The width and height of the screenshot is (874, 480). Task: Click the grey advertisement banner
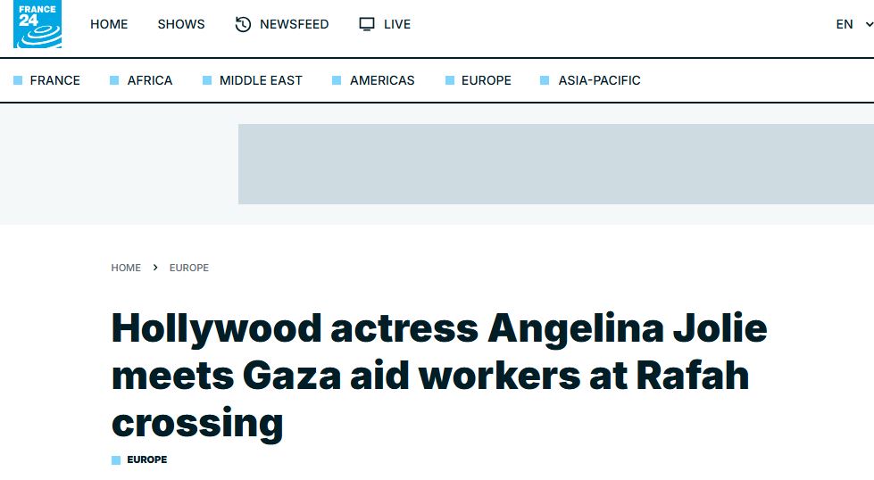(555, 164)
